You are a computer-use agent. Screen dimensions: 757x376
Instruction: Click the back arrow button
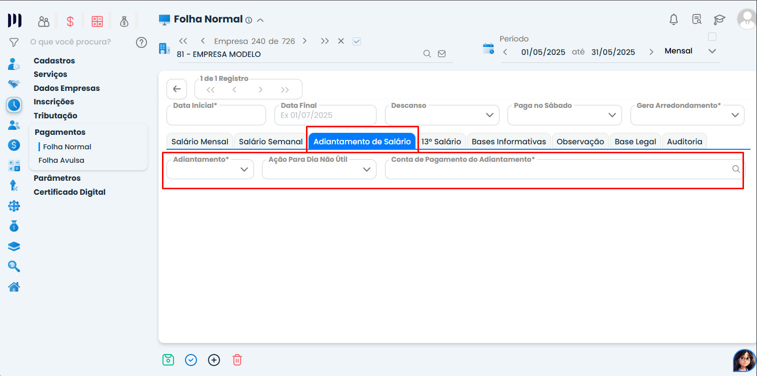click(176, 89)
